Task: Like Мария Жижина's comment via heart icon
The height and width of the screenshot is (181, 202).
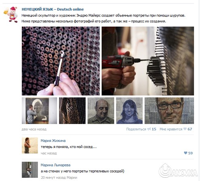Action: (x=185, y=153)
